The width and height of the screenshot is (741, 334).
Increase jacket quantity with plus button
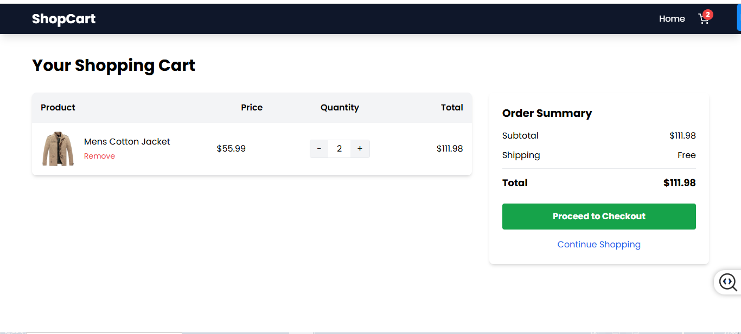(360, 149)
